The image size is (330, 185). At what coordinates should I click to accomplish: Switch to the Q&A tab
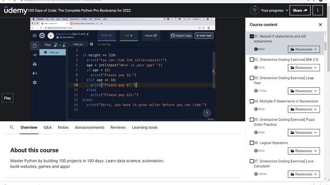point(47,127)
